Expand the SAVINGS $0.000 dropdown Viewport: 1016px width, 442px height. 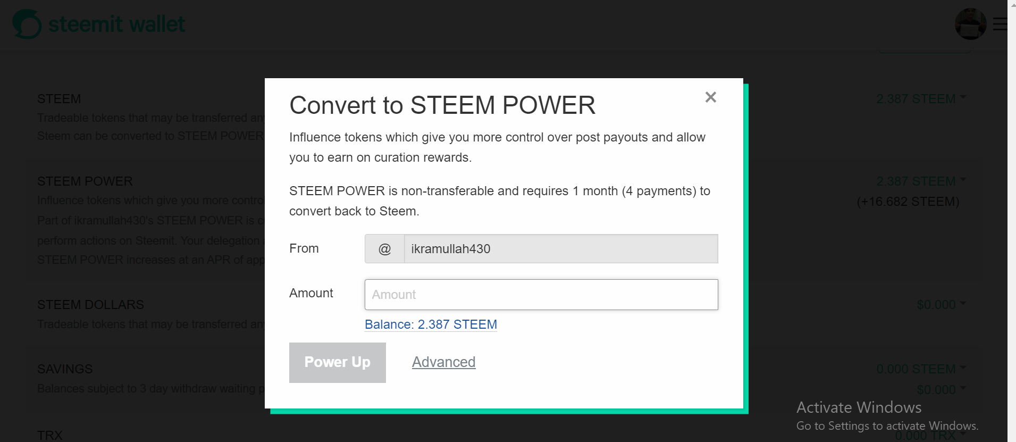click(941, 390)
